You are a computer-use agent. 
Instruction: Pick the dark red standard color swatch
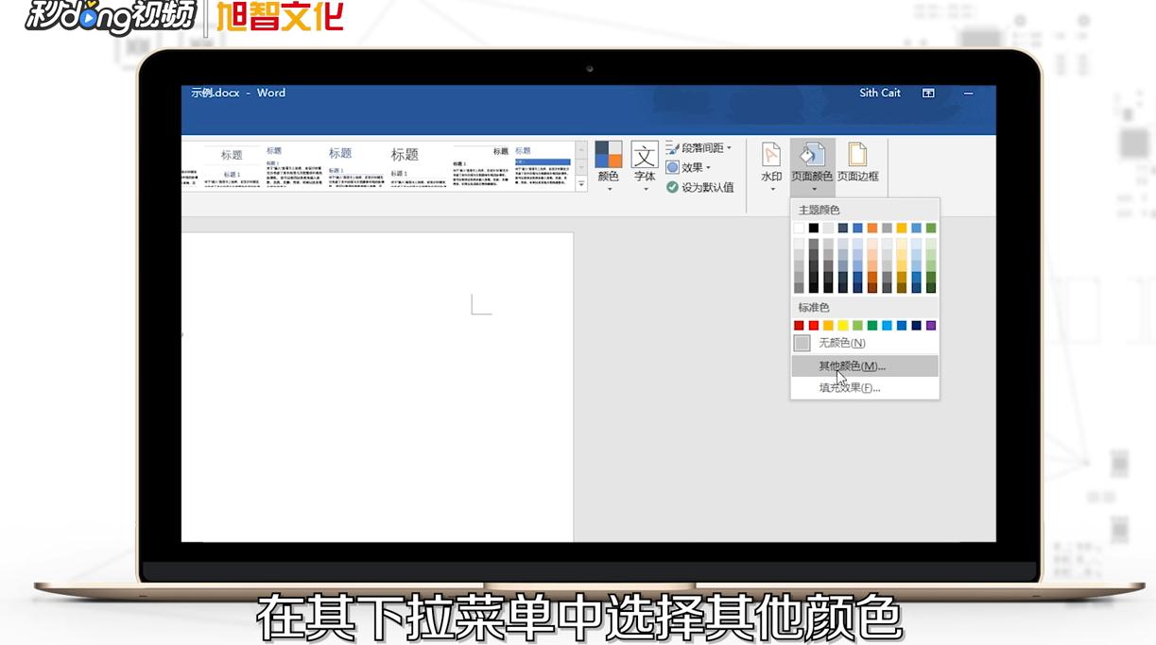(799, 325)
